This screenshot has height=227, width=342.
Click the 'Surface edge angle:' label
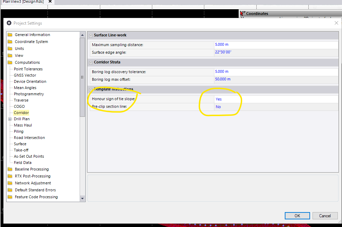click(109, 52)
